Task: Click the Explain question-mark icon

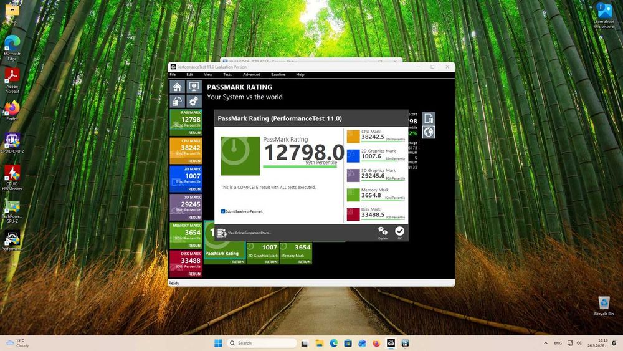Action: [x=383, y=233]
